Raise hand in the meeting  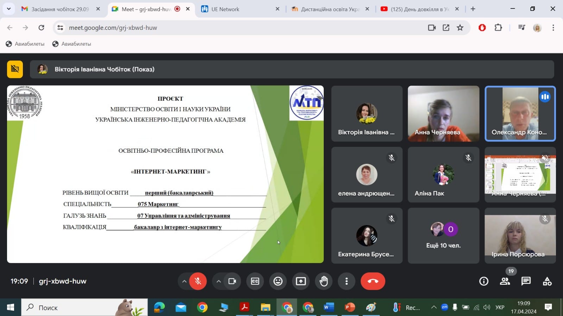(324, 281)
